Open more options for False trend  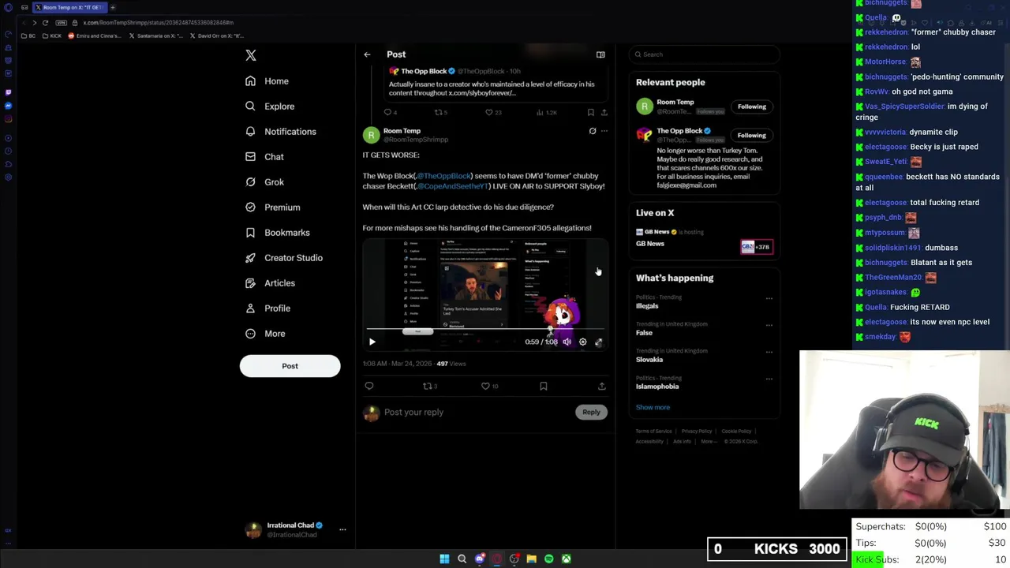769,325
